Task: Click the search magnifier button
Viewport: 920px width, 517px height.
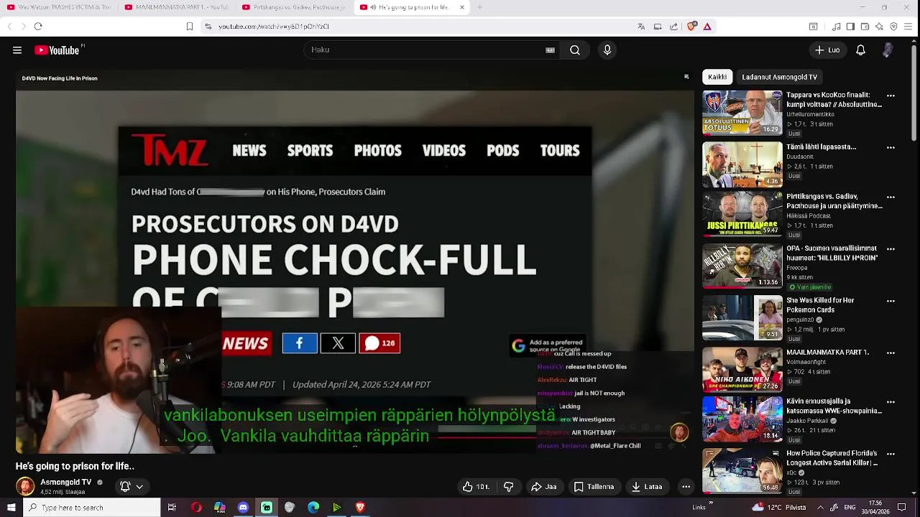Action: 575,50
